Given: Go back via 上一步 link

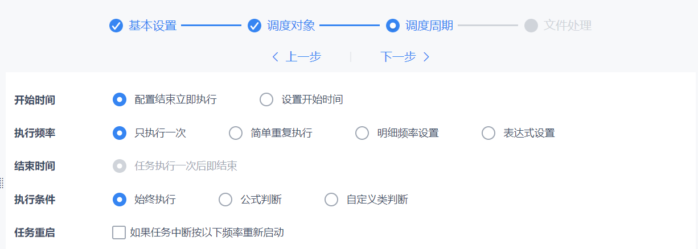Looking at the screenshot, I should point(303,57).
